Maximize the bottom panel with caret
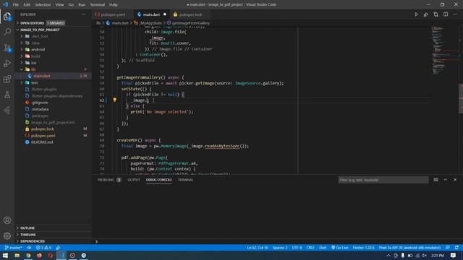The height and width of the screenshot is (260, 463). 446,180
